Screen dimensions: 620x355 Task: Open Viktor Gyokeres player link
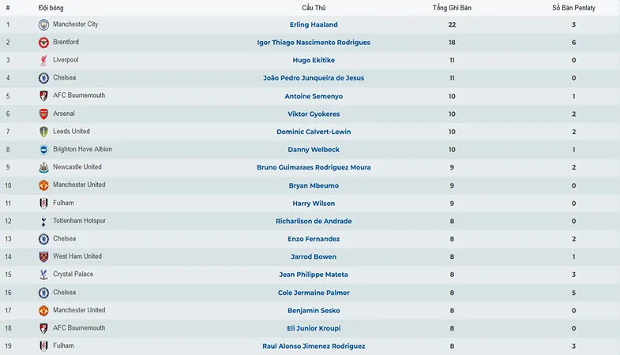(314, 114)
